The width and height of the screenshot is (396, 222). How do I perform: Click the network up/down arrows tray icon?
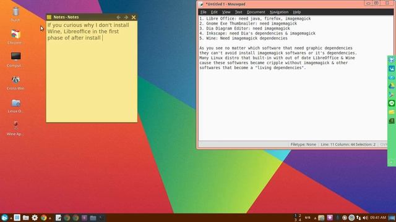pos(359,218)
